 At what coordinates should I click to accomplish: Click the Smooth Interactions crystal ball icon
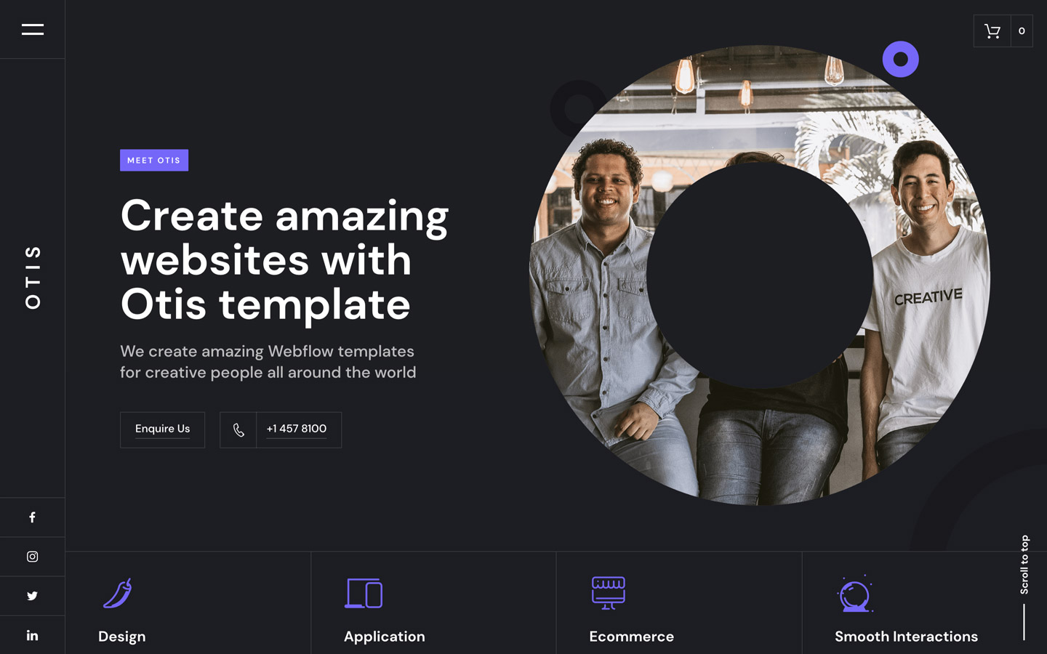pos(856,594)
